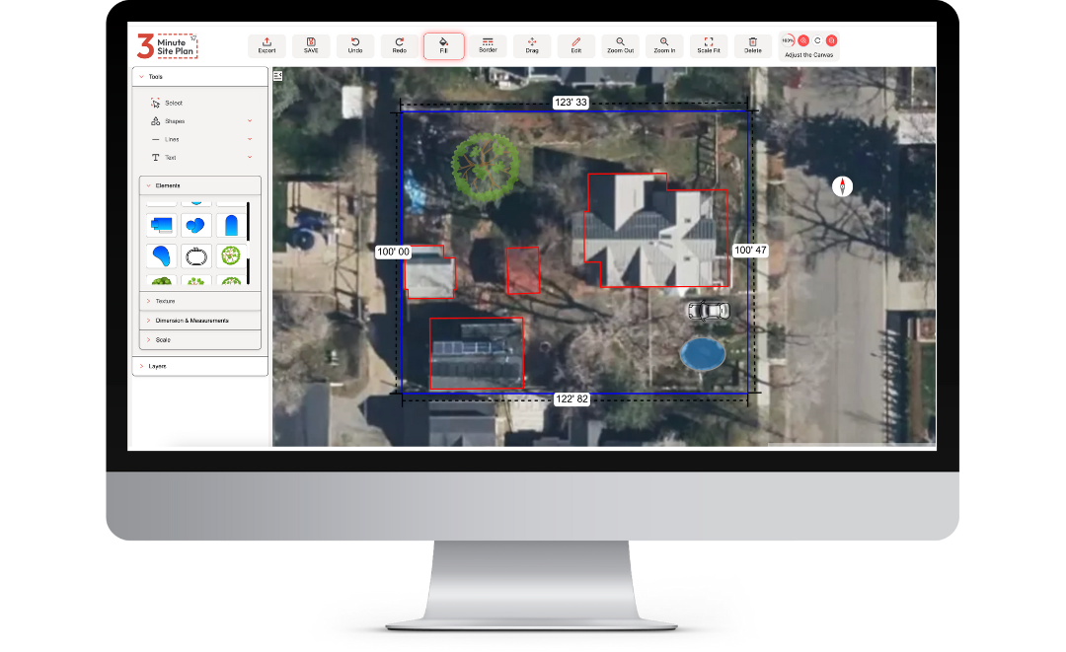Activate the Select tool in Tools panel

click(168, 102)
